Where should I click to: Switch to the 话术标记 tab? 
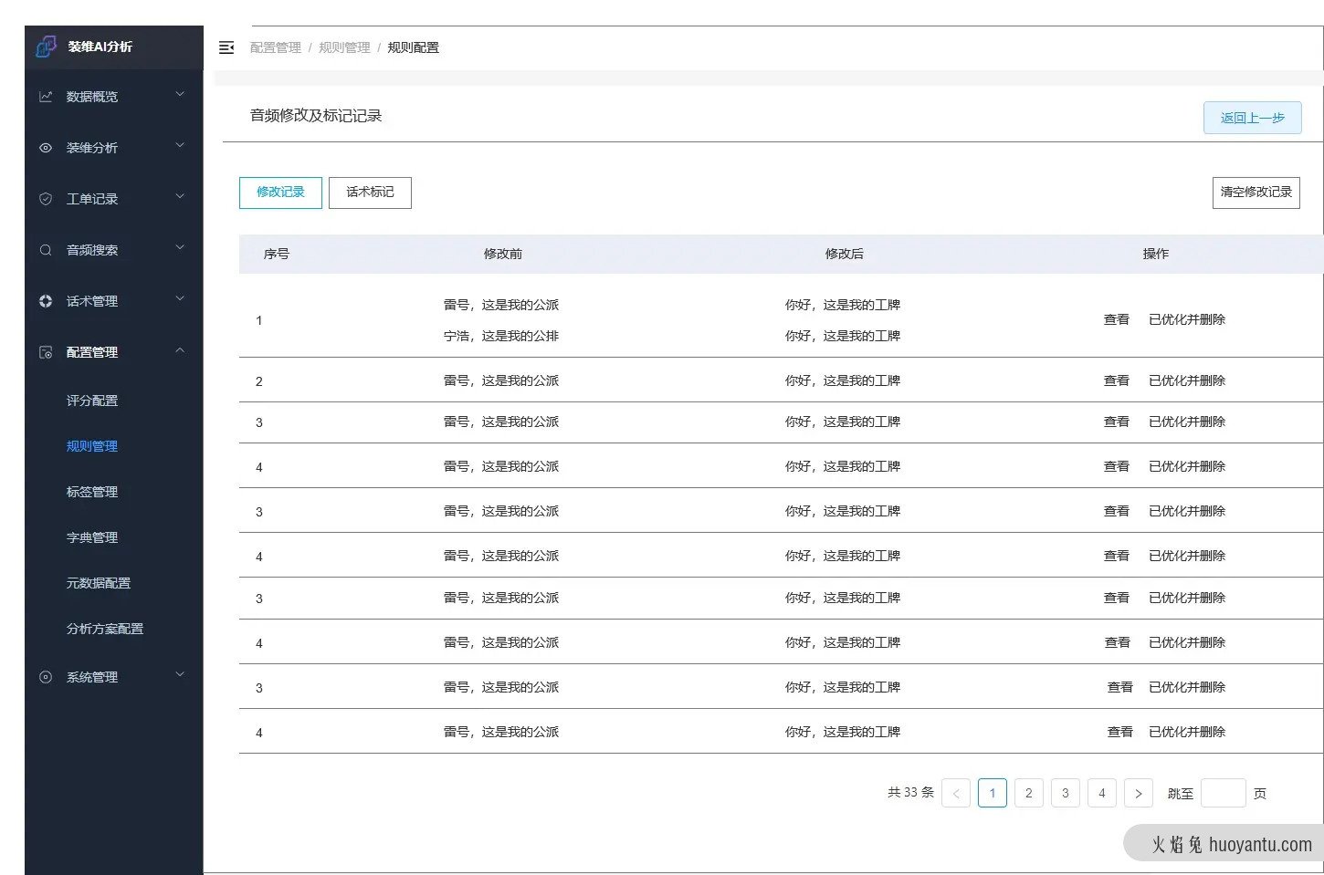370,193
